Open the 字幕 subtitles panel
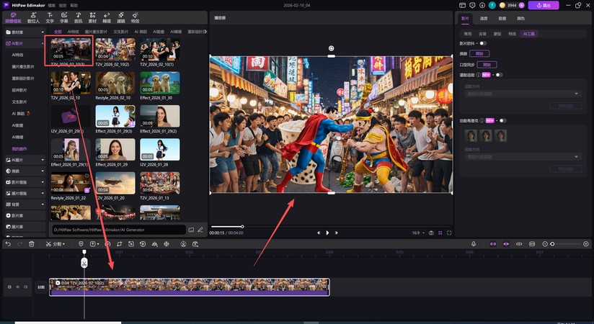 tap(63, 17)
